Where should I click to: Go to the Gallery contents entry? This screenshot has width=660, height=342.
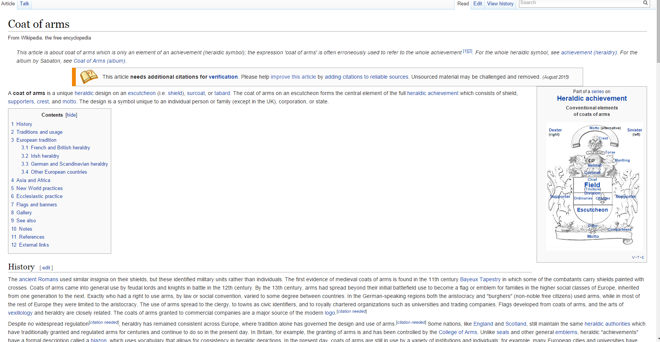[x=24, y=213]
